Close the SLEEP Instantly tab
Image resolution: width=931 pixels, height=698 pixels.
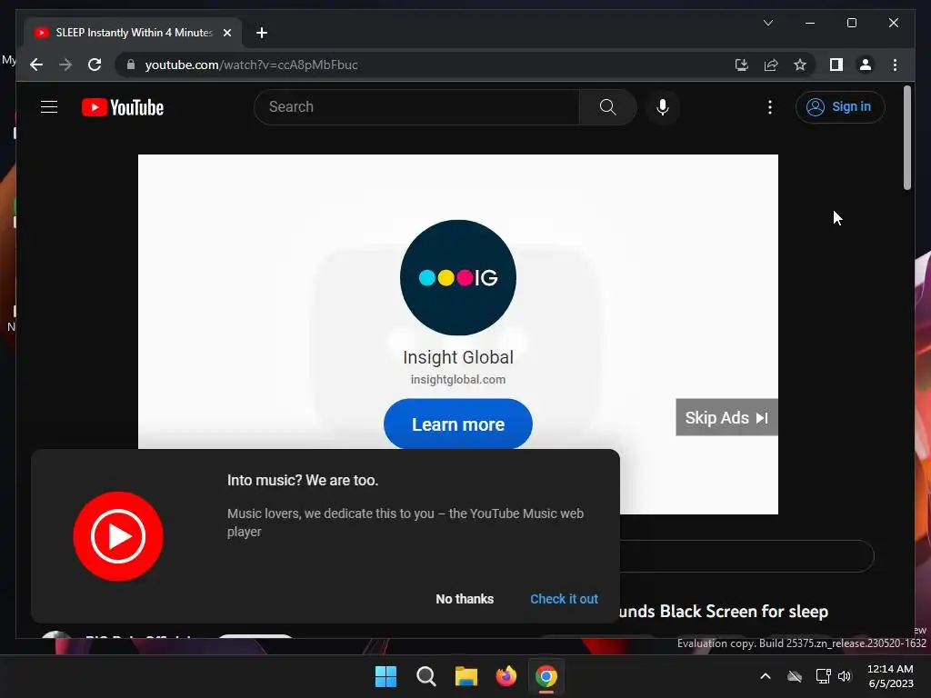226,33
